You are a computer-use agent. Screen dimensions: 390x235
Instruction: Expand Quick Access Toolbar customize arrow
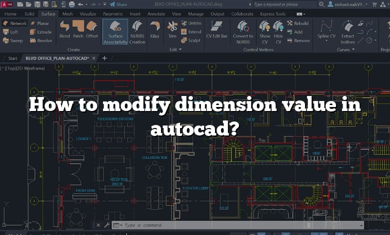(104, 4)
